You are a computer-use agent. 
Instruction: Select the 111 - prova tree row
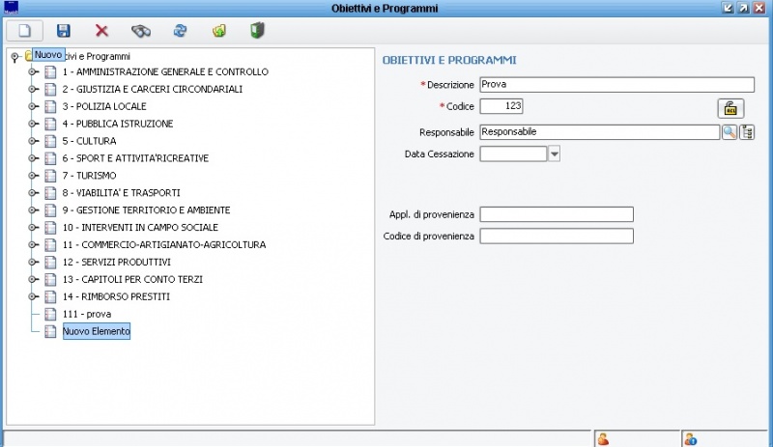(87, 314)
